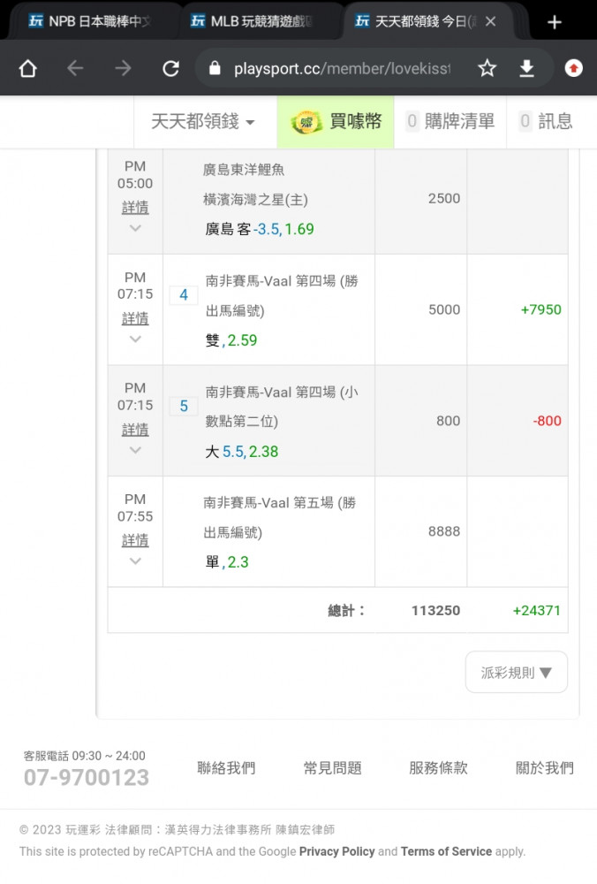597x884 pixels.
Task: Switch to the MLB 玩競猜遊戲 tab
Action: click(253, 21)
